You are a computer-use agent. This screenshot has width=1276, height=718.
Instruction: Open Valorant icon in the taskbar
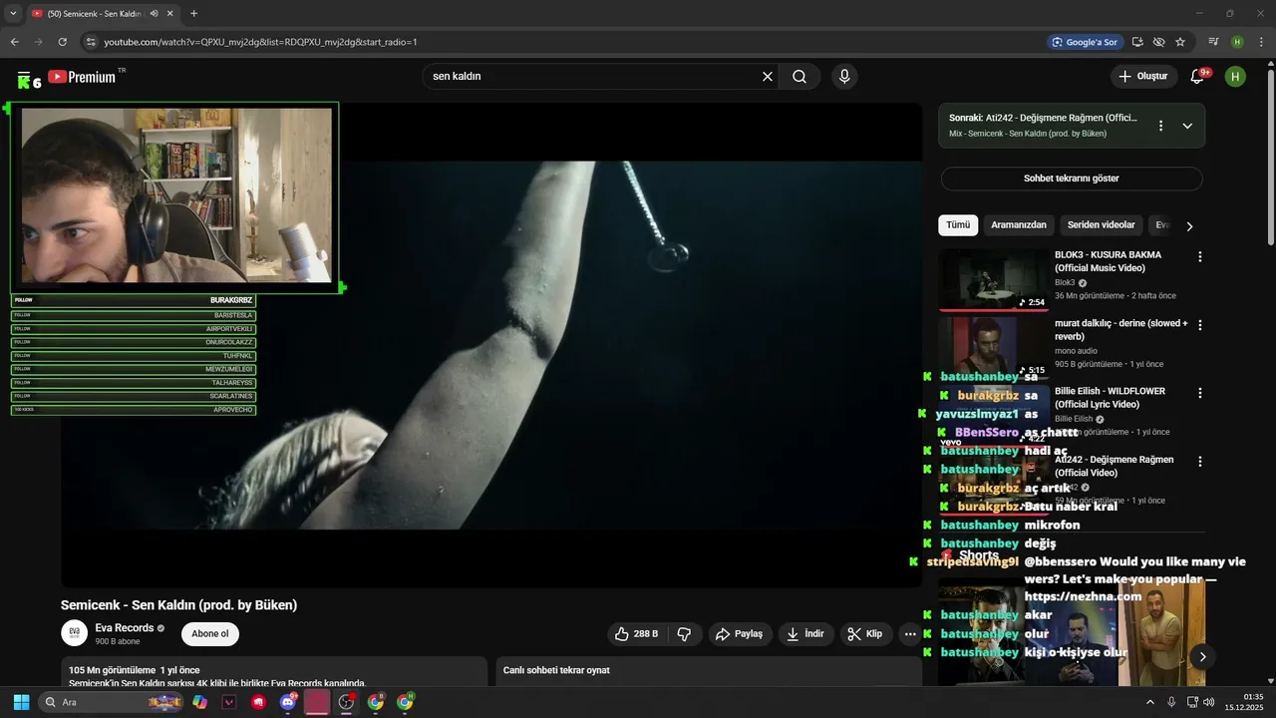click(x=229, y=702)
